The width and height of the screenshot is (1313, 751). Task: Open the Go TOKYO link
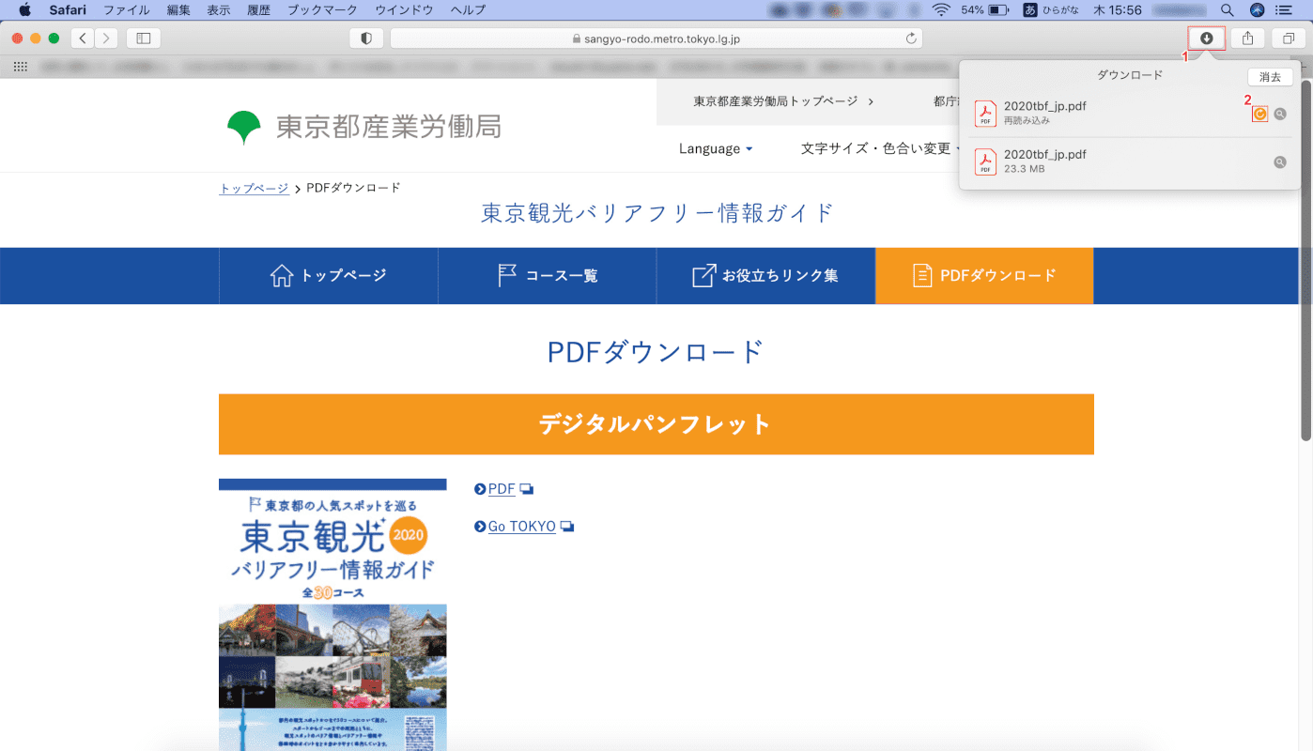tap(524, 527)
